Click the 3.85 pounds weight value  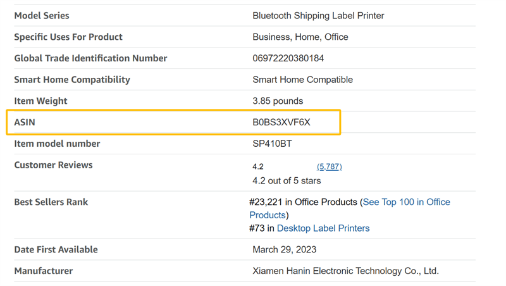pos(278,101)
